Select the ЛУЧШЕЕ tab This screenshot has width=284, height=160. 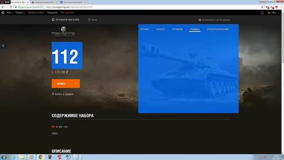[x=145, y=29]
